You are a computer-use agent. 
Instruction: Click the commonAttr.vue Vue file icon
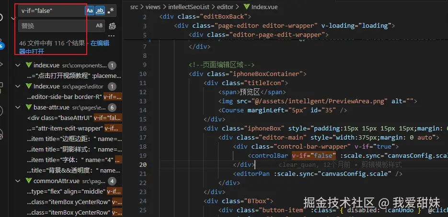tap(29, 181)
